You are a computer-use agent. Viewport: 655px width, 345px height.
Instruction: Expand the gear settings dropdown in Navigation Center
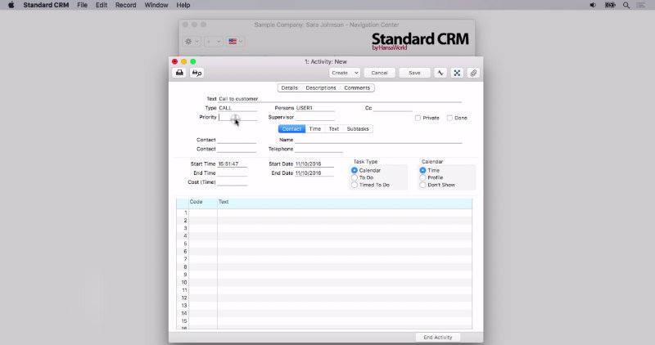tap(191, 41)
